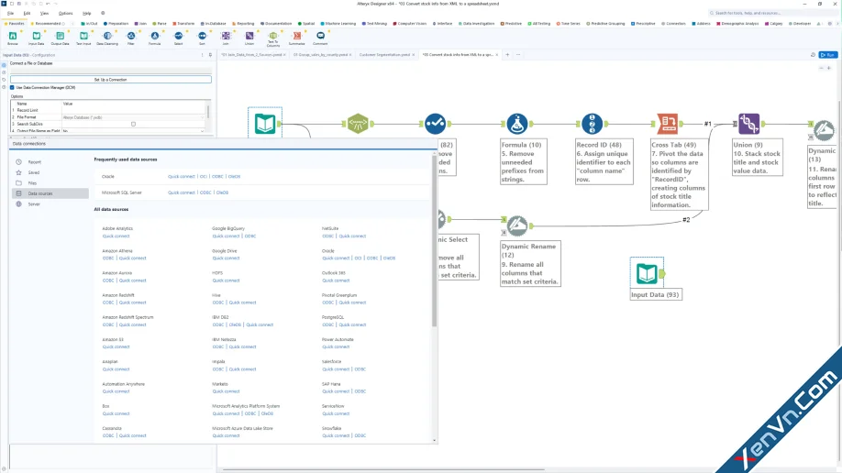Toggle the Search SubDirs checkbox
The image size is (842, 473).
pyautogui.click(x=133, y=124)
